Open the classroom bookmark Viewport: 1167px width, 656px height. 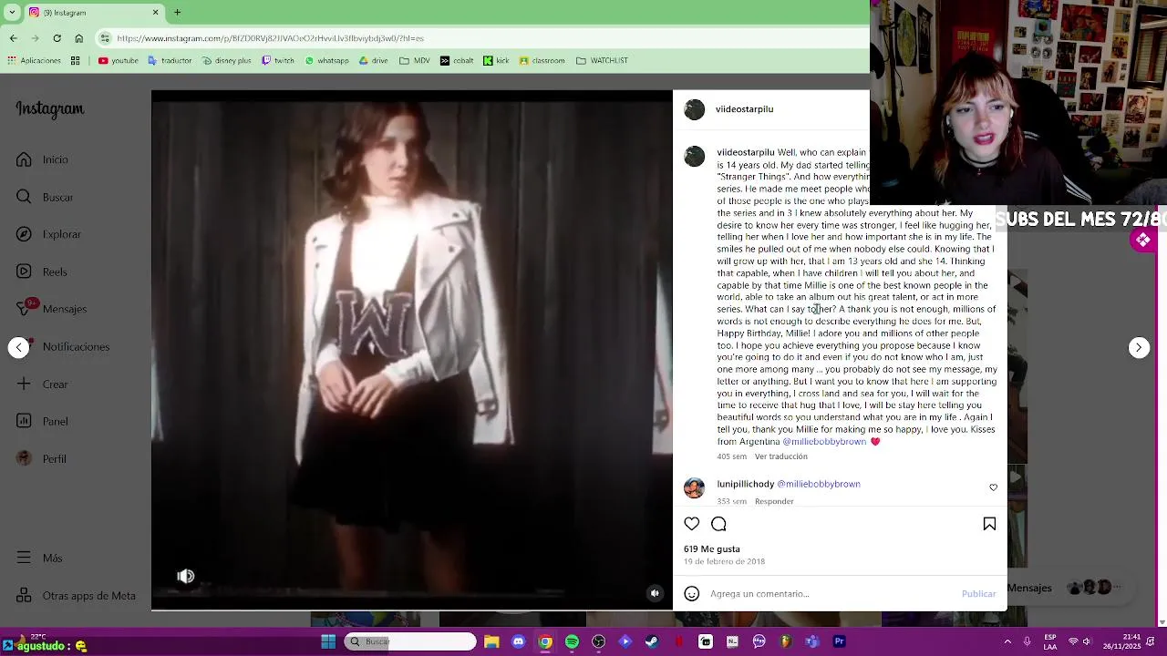click(x=542, y=61)
